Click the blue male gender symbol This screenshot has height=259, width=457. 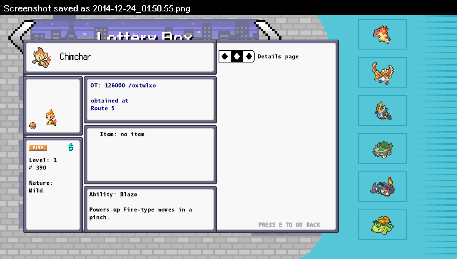click(71, 147)
